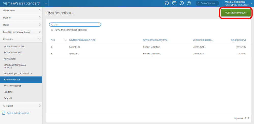
Task: Click the magnifier icon in Etsi field
Action: (52, 25)
